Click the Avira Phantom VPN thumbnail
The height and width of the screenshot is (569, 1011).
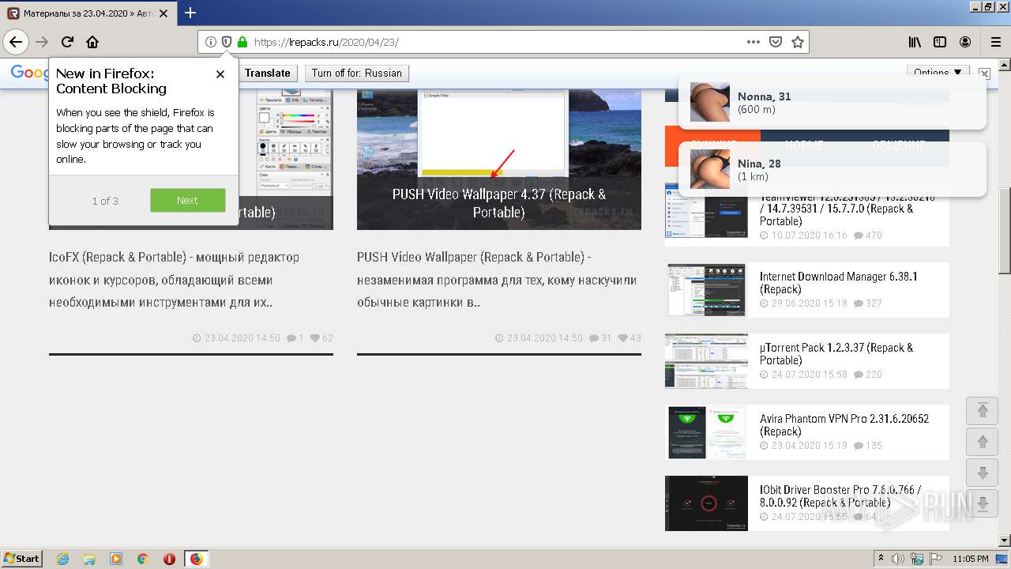tap(706, 432)
